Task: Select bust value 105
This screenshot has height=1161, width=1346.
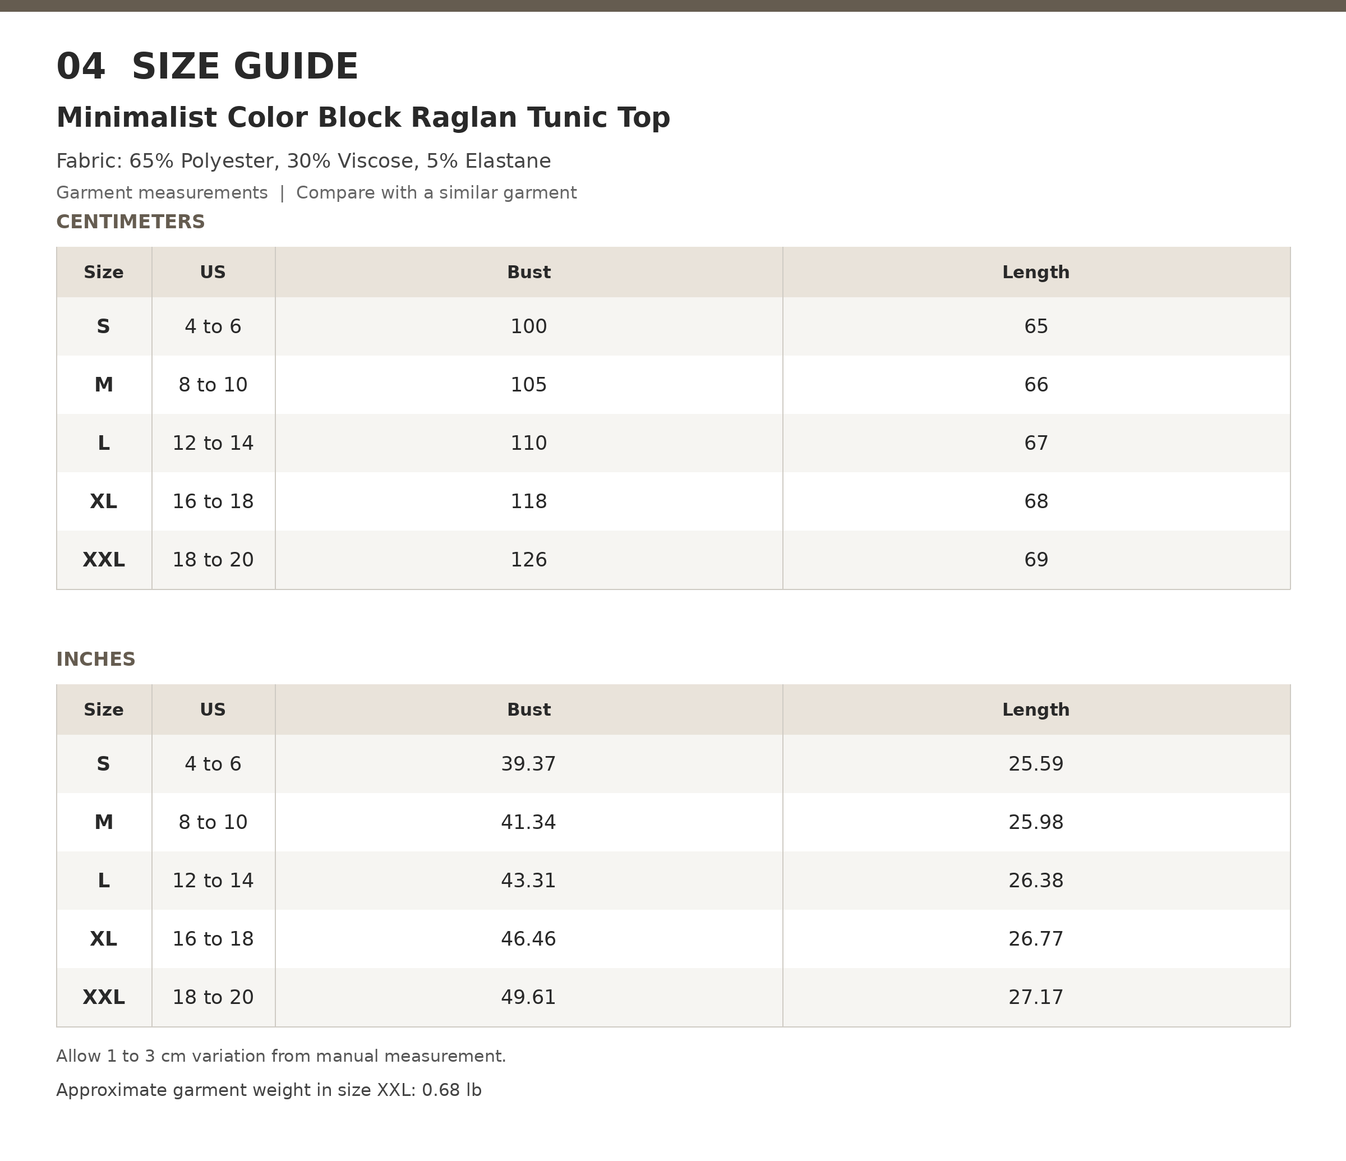Action: [529, 385]
